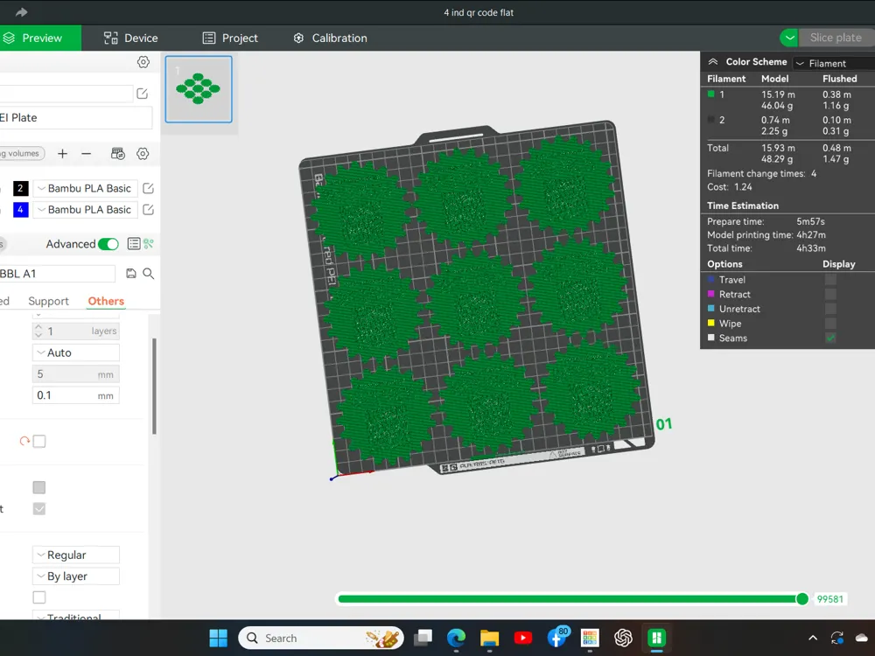Switch to the Calibration tab
The height and width of the screenshot is (656, 875).
(330, 38)
